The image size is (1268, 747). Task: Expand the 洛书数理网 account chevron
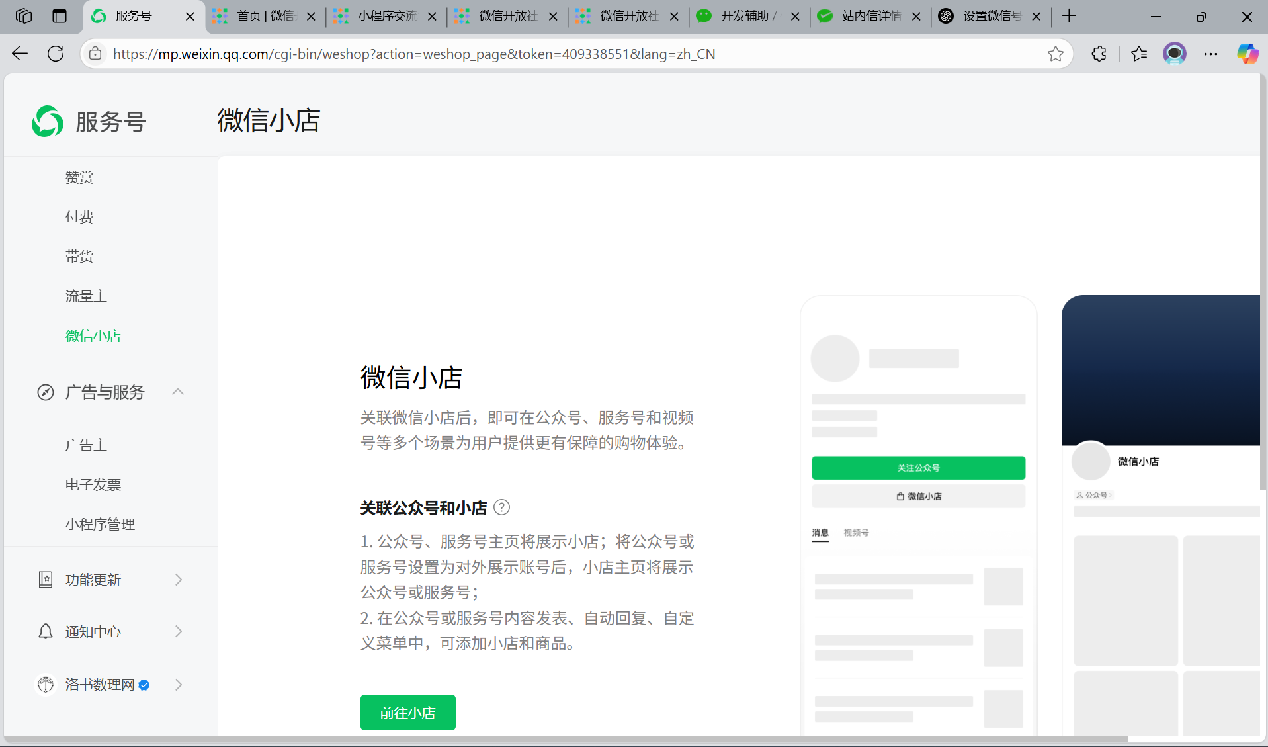pyautogui.click(x=178, y=685)
